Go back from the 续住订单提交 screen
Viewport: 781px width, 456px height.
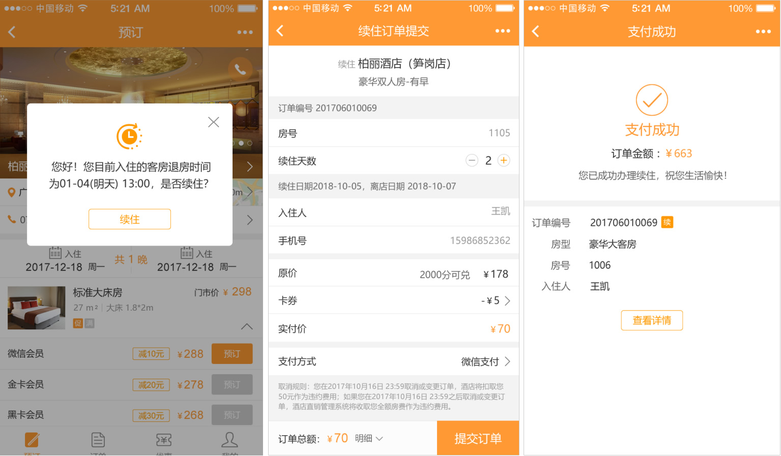tap(280, 31)
